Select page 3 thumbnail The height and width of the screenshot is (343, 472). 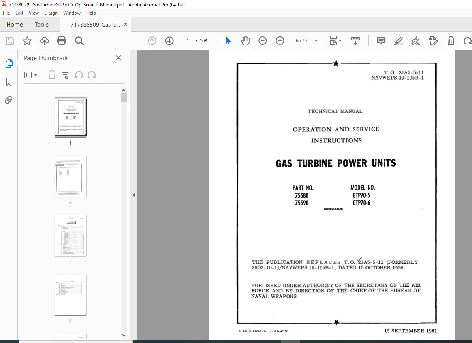pos(70,236)
